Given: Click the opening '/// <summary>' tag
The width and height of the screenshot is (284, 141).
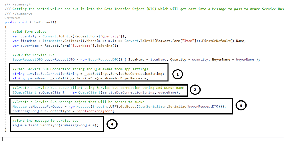Looking at the screenshot, I should pos(17,4).
